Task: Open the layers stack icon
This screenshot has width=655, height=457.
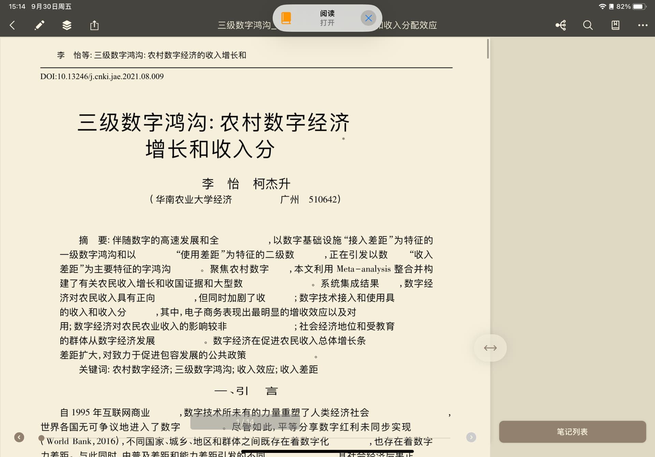Action: (67, 25)
